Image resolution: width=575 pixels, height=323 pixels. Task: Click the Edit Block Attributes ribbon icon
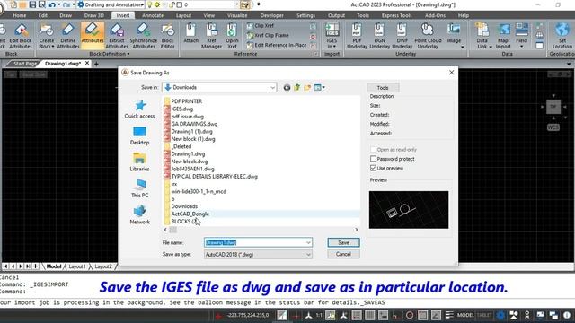click(21, 36)
